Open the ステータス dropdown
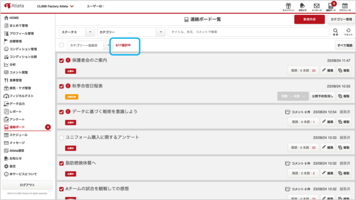Image resolution: width=356 pixels, height=200 pixels. click(x=77, y=32)
